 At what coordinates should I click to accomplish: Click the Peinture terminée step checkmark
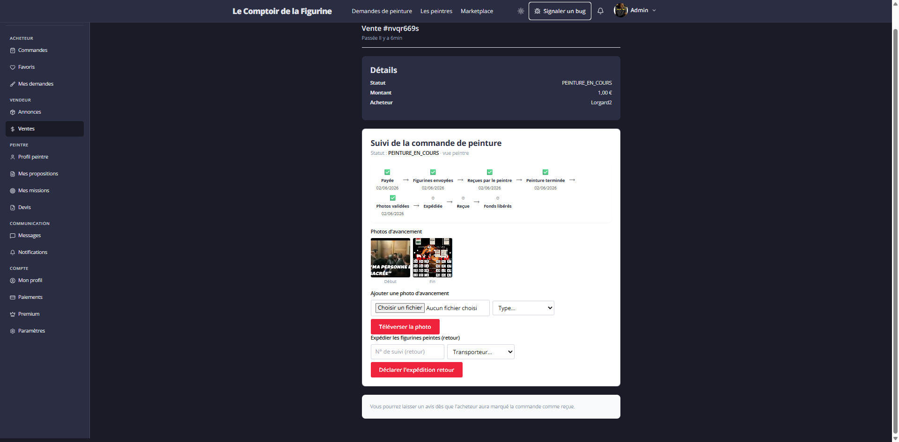(x=545, y=172)
